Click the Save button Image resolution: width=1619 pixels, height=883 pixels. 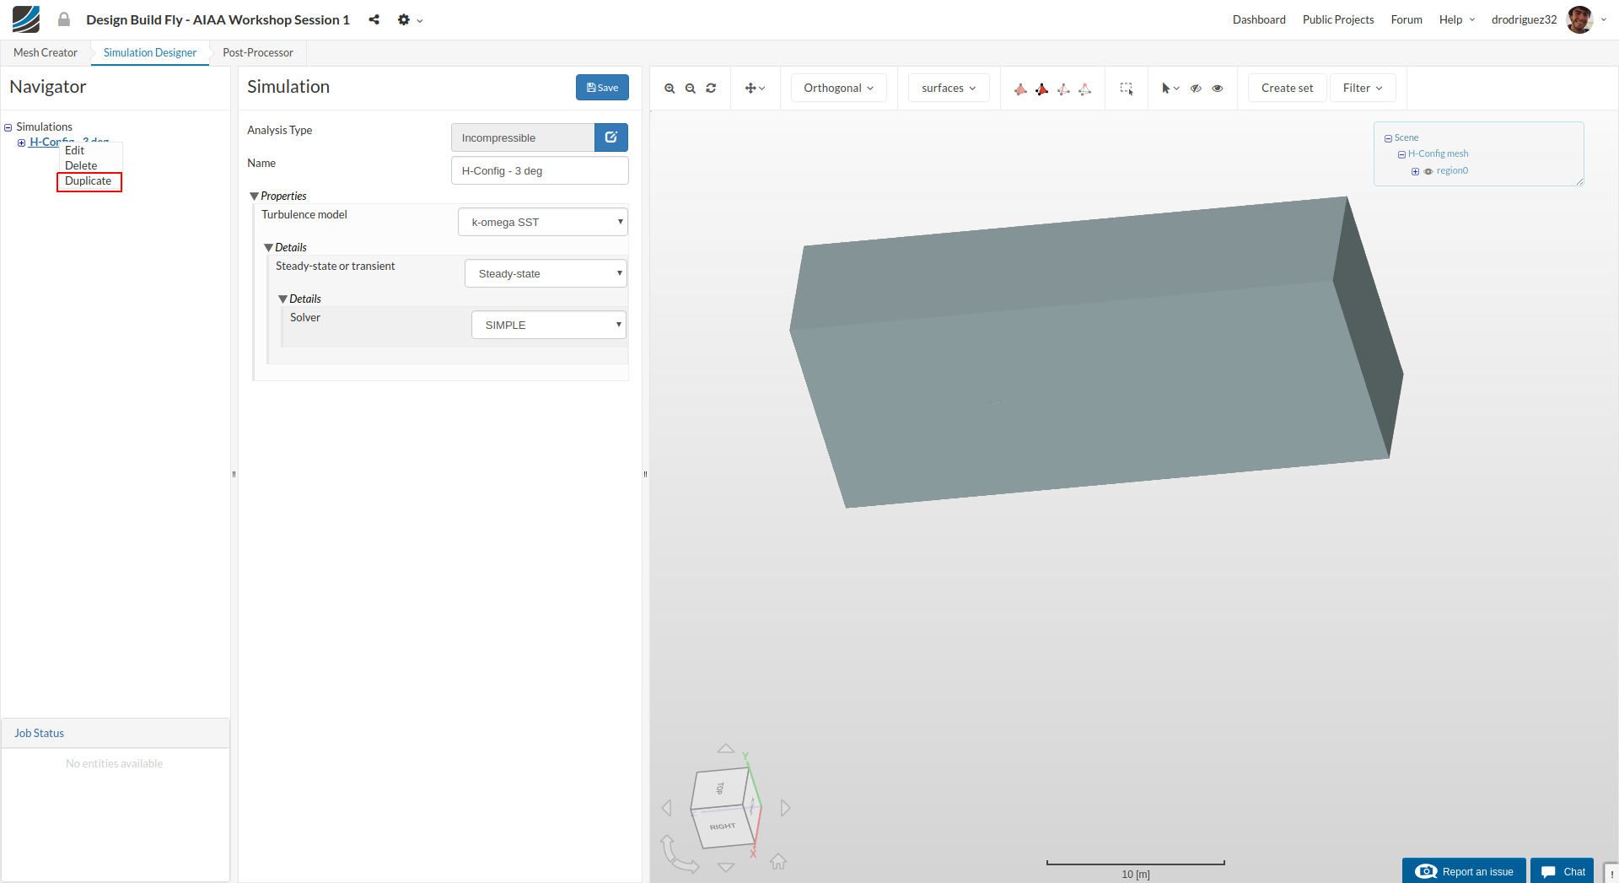click(x=602, y=88)
